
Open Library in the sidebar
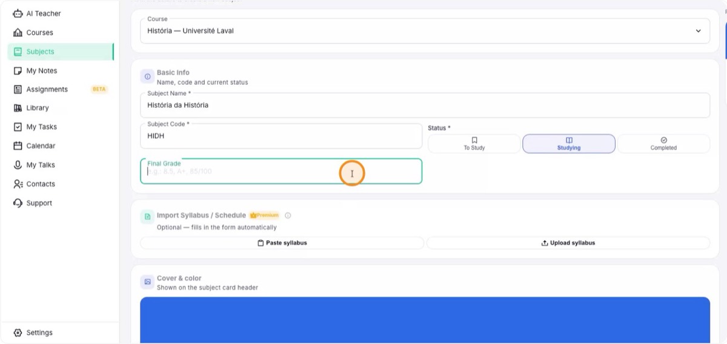point(60,108)
